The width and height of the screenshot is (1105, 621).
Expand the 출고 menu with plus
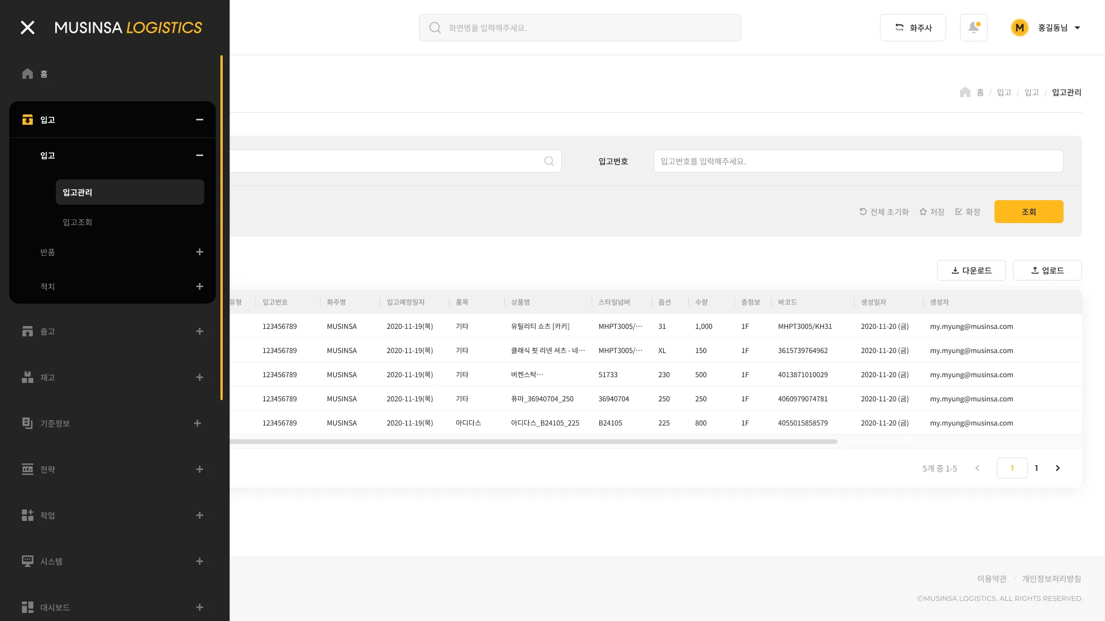click(200, 331)
